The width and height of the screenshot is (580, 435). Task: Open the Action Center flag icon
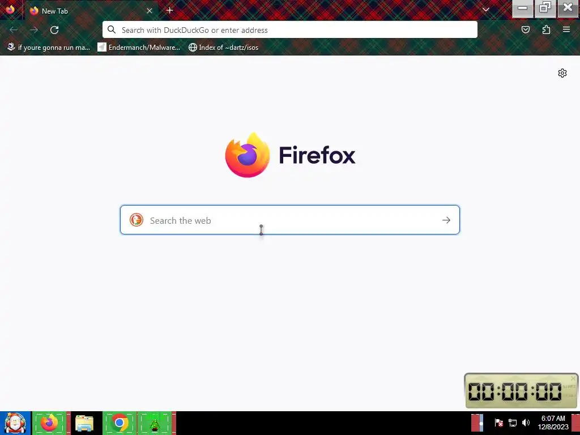point(498,423)
